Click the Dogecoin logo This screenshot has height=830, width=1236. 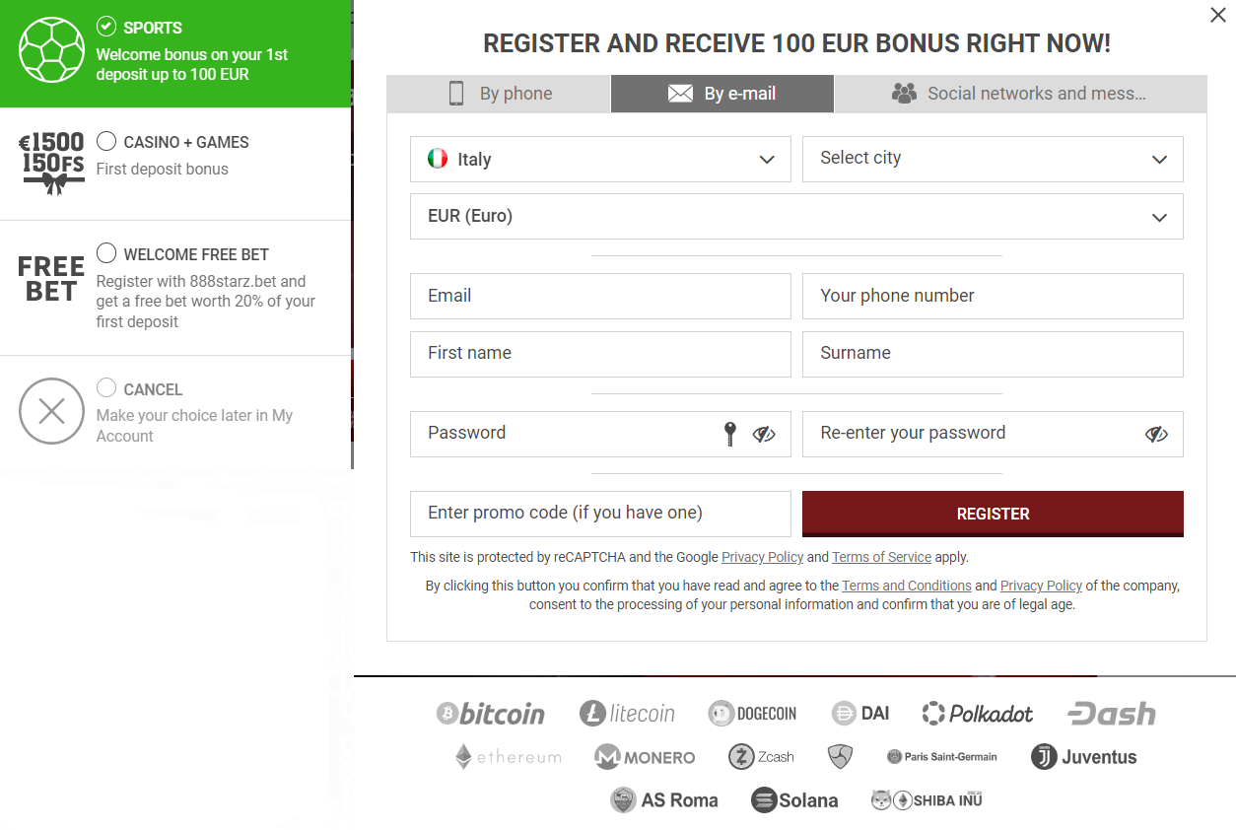tap(752, 714)
